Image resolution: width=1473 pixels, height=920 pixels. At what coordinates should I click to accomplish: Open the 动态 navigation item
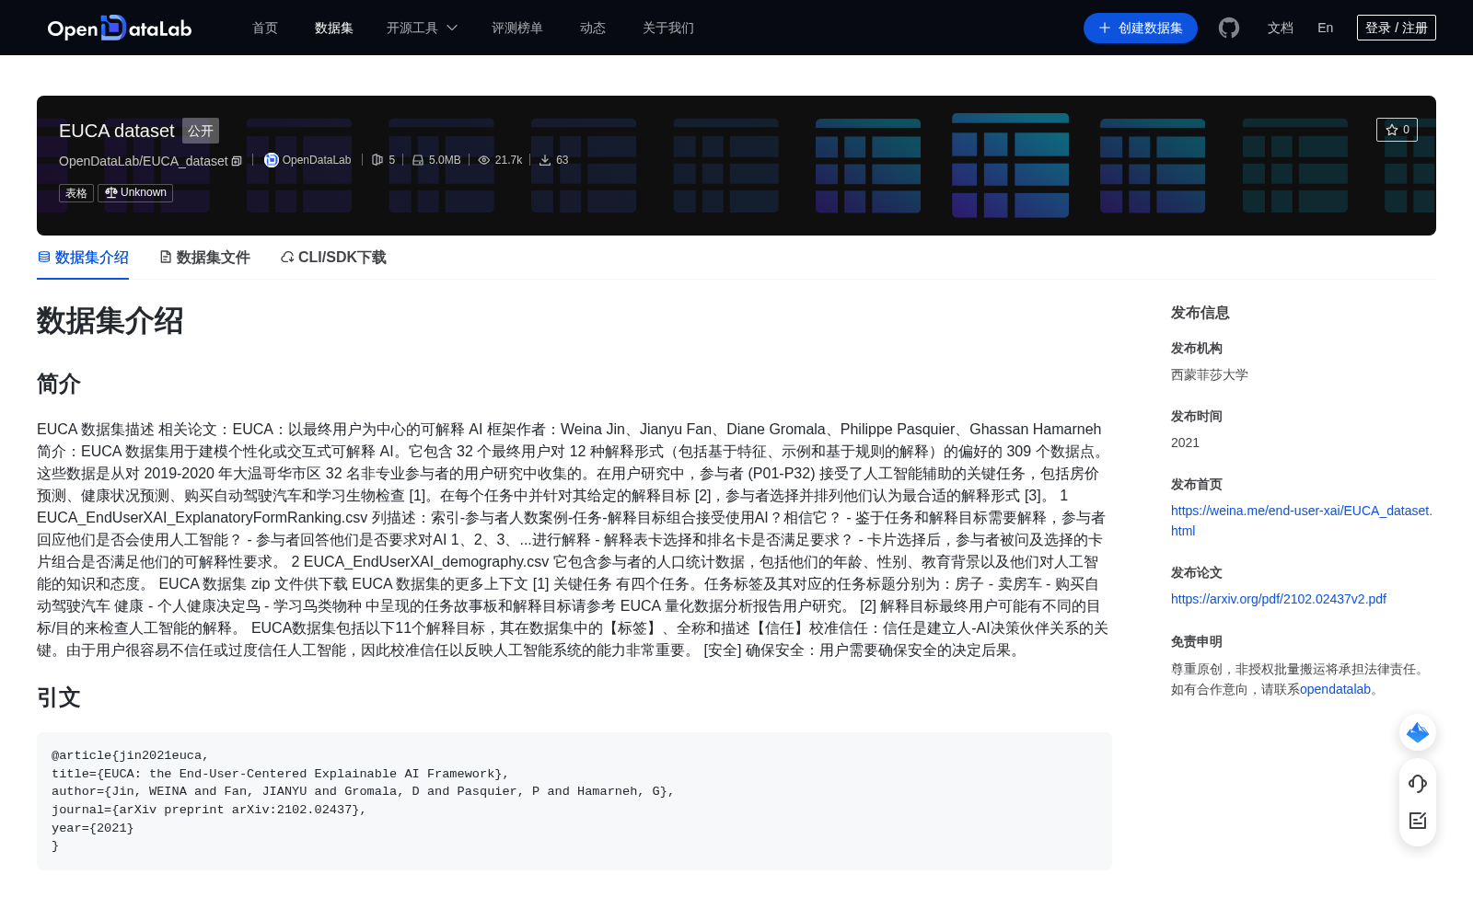tap(593, 28)
